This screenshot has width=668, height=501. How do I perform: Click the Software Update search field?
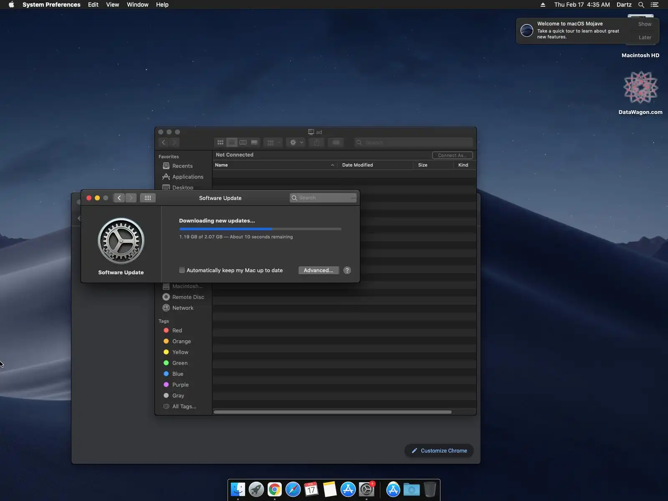click(323, 198)
